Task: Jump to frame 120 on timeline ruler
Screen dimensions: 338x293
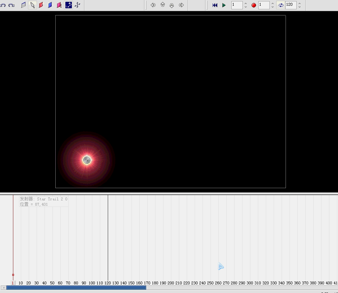Action: (x=107, y=283)
